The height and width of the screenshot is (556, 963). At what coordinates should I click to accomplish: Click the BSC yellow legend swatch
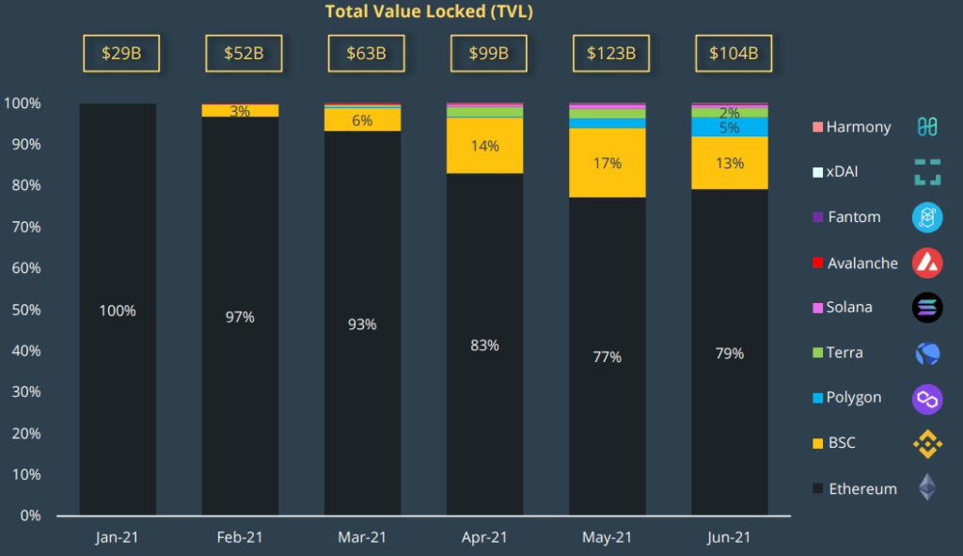click(817, 444)
